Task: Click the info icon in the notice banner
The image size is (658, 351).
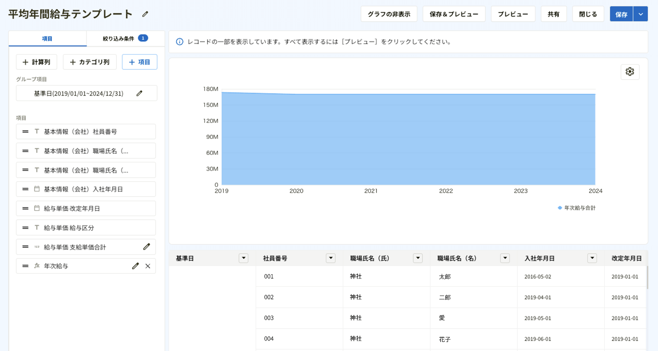Action: [180, 42]
